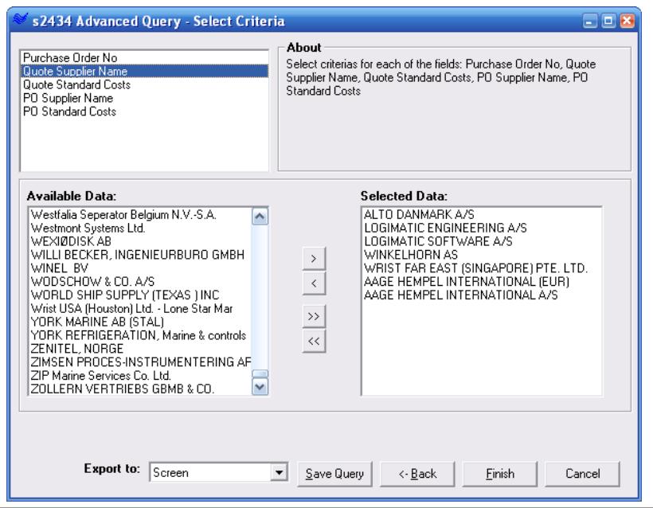653x508 pixels.
Task: Select LOGIMATIC ENGINEERING A/S
Action: pyautogui.click(x=482, y=229)
